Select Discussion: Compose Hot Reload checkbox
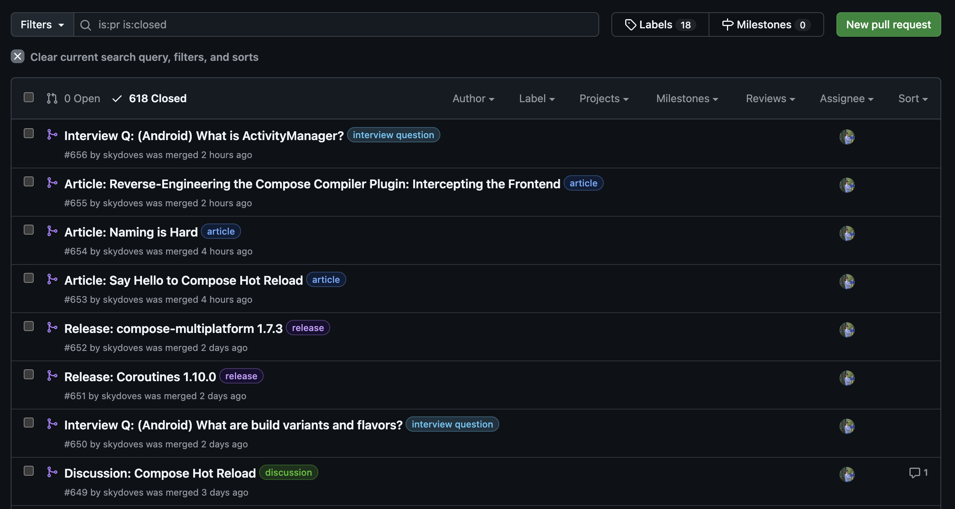Viewport: 955px width, 509px height. click(x=29, y=471)
